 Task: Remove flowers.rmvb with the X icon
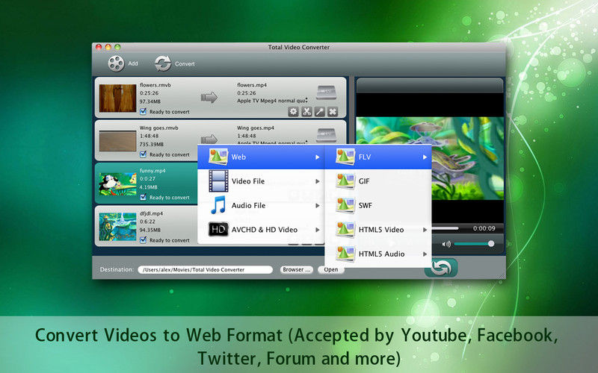[x=333, y=112]
